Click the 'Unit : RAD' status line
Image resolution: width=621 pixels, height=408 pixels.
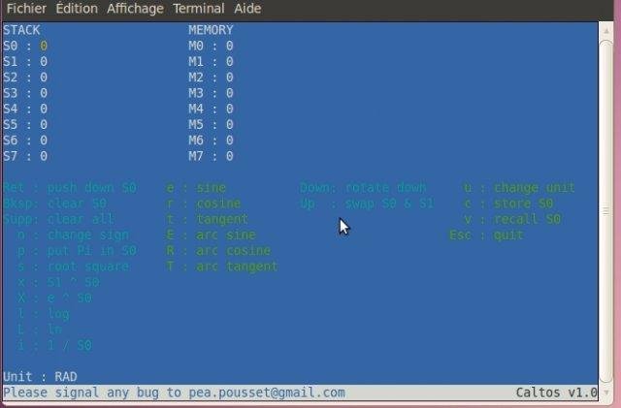coord(41,376)
